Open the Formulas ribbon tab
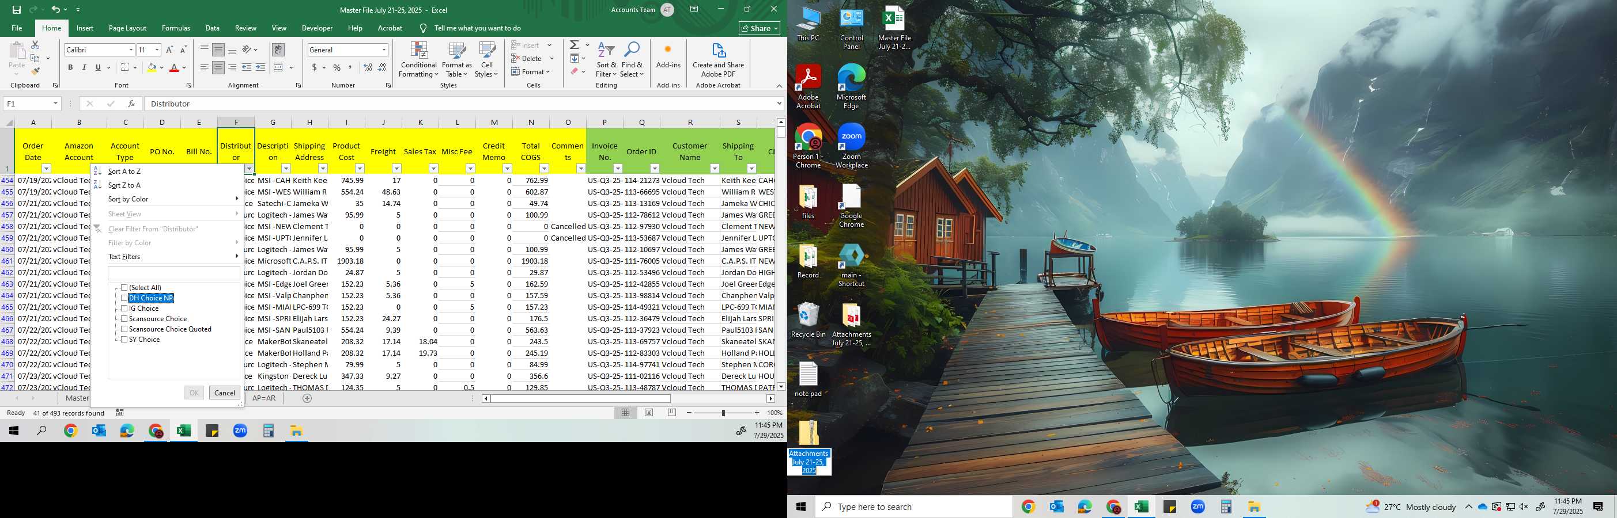The width and height of the screenshot is (1617, 518). pyautogui.click(x=176, y=28)
